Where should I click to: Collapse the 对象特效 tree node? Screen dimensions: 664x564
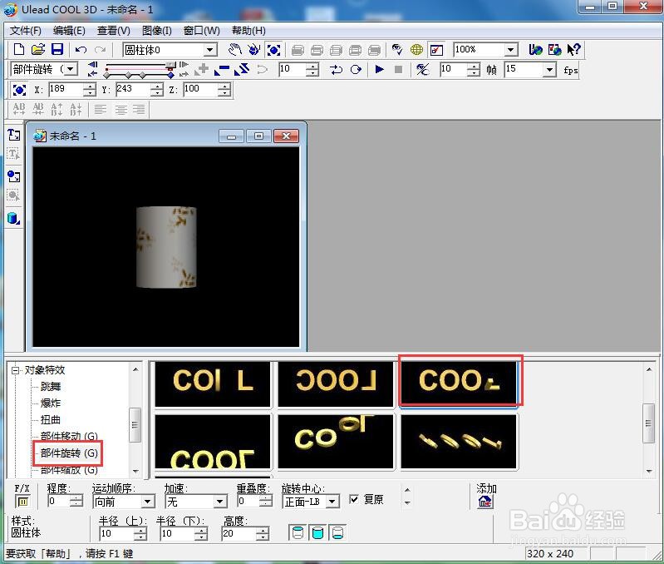(x=16, y=370)
